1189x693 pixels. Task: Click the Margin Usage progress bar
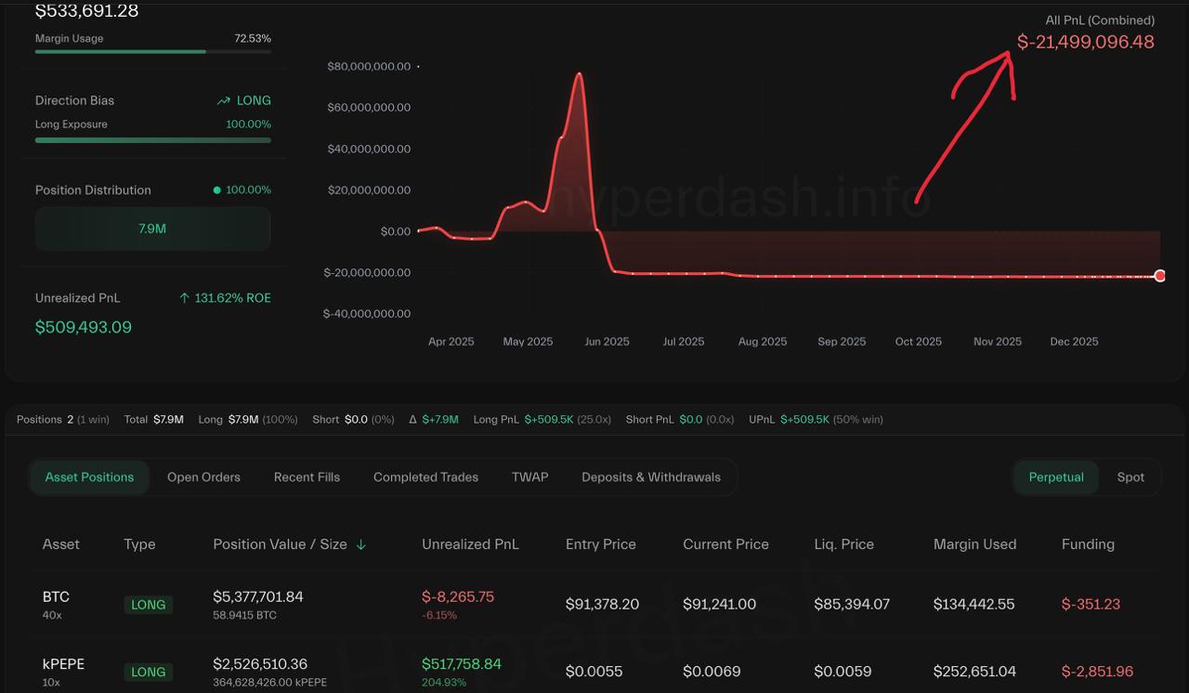152,52
